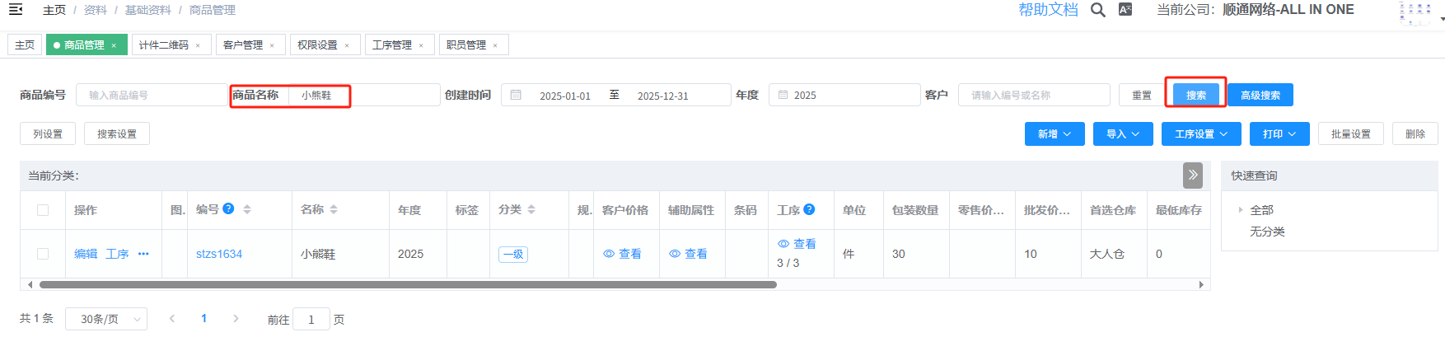Expand the 全部 tree node in 快速查询

point(1241,210)
